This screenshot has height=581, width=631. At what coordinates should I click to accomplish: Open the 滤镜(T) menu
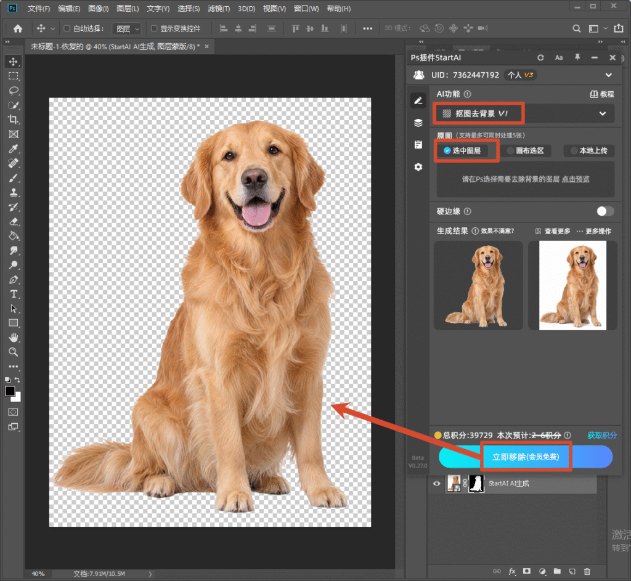[x=219, y=9]
